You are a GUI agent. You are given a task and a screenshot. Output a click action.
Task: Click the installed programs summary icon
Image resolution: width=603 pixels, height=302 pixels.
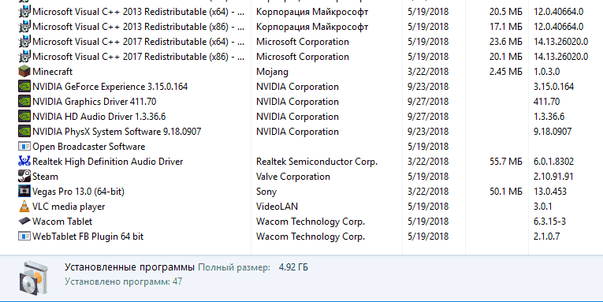(34, 278)
